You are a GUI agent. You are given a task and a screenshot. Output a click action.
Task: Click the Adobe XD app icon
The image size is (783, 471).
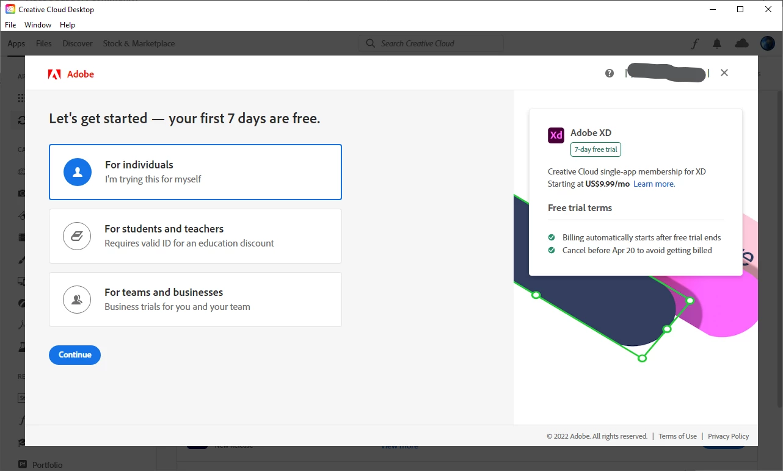(x=556, y=135)
